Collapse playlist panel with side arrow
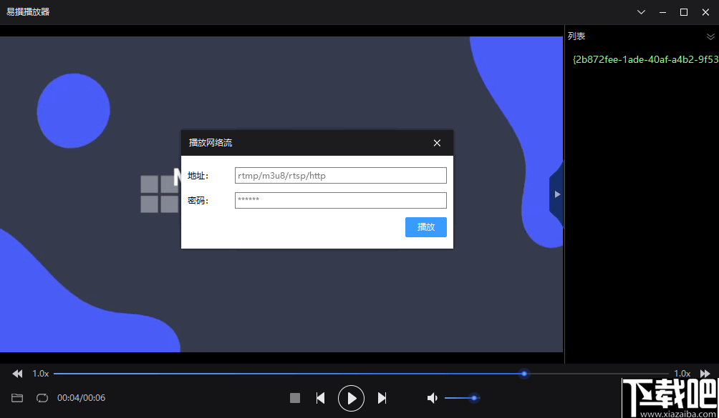The height and width of the screenshot is (418, 719). point(556,194)
